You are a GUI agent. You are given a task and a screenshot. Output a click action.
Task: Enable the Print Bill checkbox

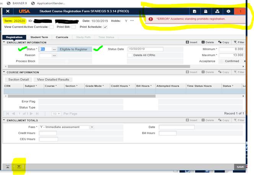point(73,27)
